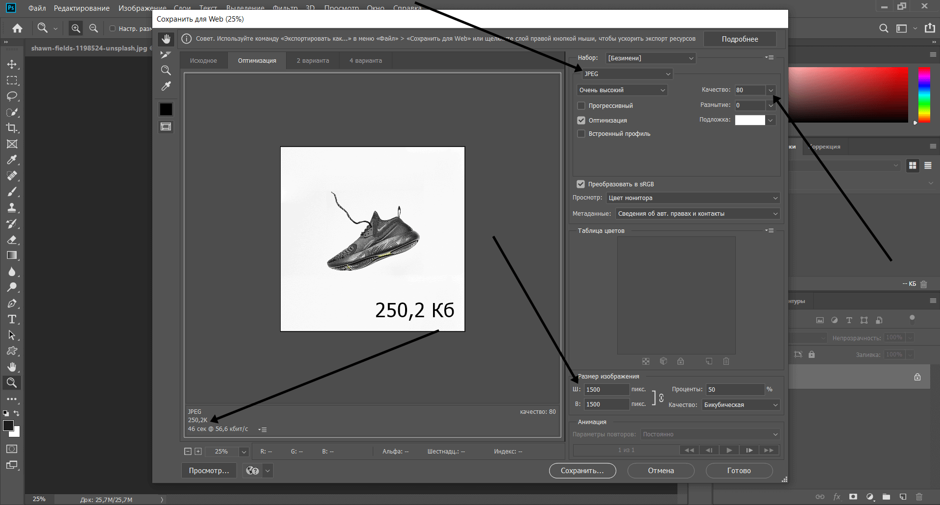Toggle Преобразовать в sRGB checkbox
Image resolution: width=940 pixels, height=505 pixels.
point(581,184)
